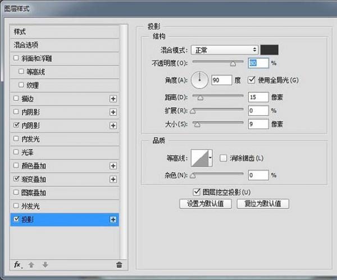Screen dimensions: 337x280
Task: Check the unchecked 内阴影 checkbox
Action: [x=16, y=112]
